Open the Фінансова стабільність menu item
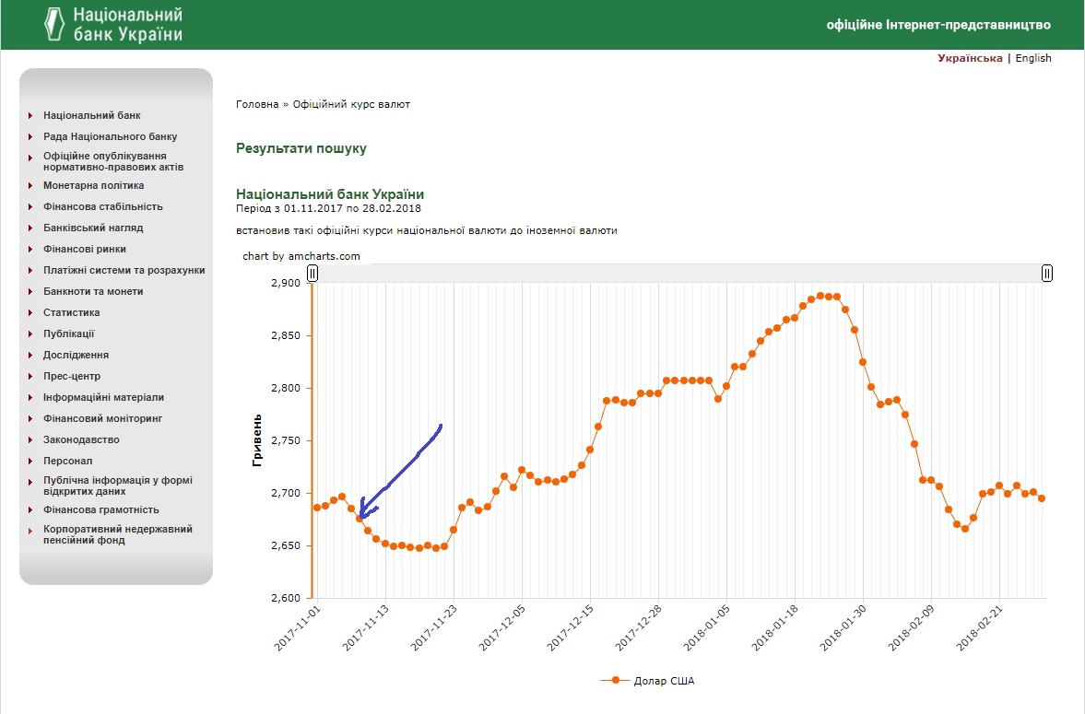Image resolution: width=1085 pixels, height=714 pixels. (x=103, y=207)
